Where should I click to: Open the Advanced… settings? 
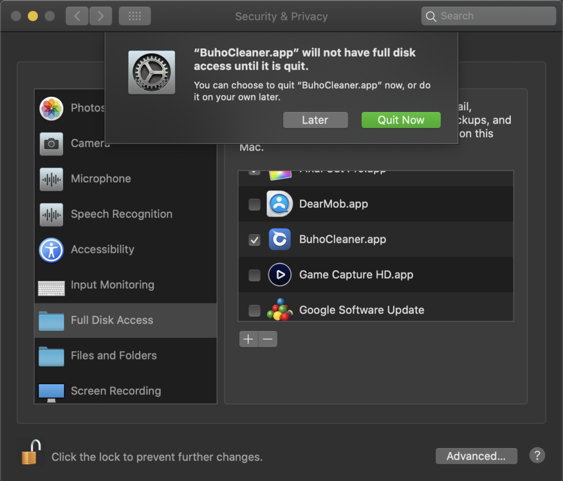476,456
